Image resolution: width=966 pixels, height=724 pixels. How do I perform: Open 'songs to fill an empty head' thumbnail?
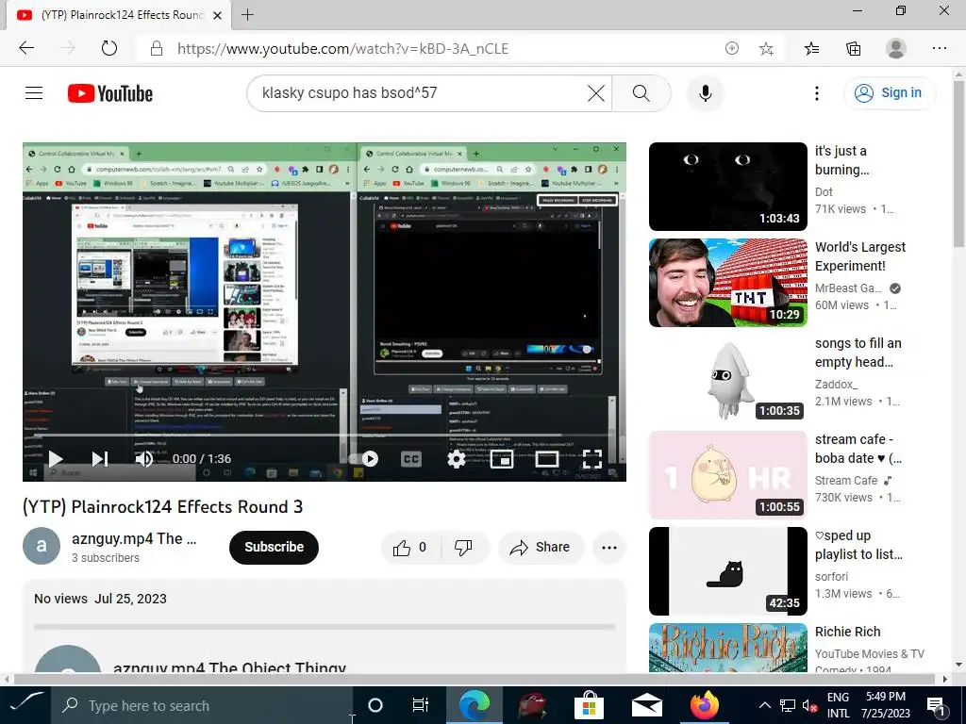coord(727,379)
